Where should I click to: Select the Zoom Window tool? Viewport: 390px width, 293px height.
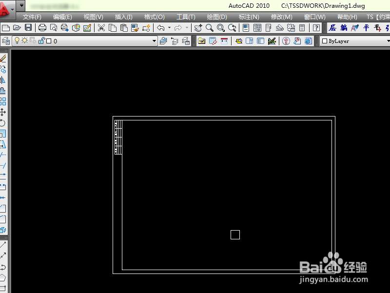221,28
